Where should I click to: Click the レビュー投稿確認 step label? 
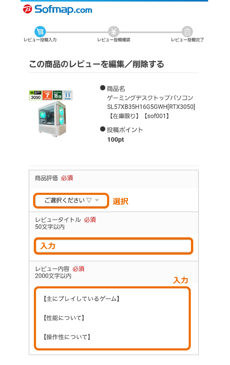[114, 40]
